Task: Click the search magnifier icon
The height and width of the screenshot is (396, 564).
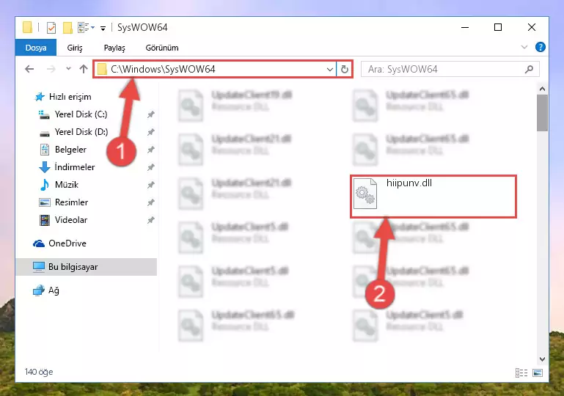Action: click(x=529, y=69)
